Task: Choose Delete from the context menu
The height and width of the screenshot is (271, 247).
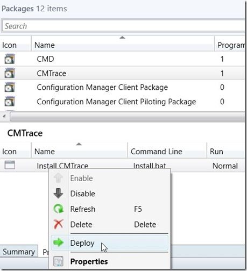Action: pyautogui.click(x=109, y=224)
